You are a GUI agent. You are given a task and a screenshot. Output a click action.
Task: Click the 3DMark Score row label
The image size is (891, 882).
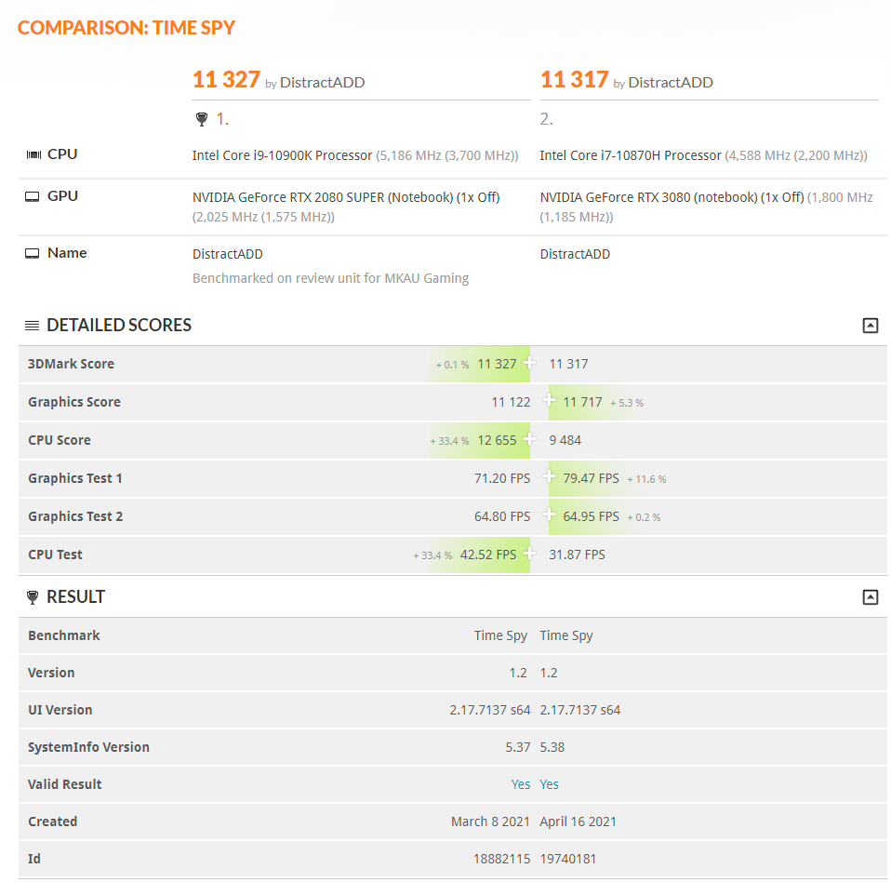click(x=71, y=364)
